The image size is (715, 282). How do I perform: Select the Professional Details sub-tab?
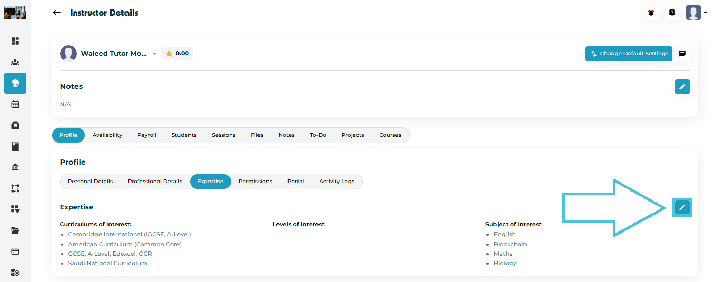(x=155, y=182)
